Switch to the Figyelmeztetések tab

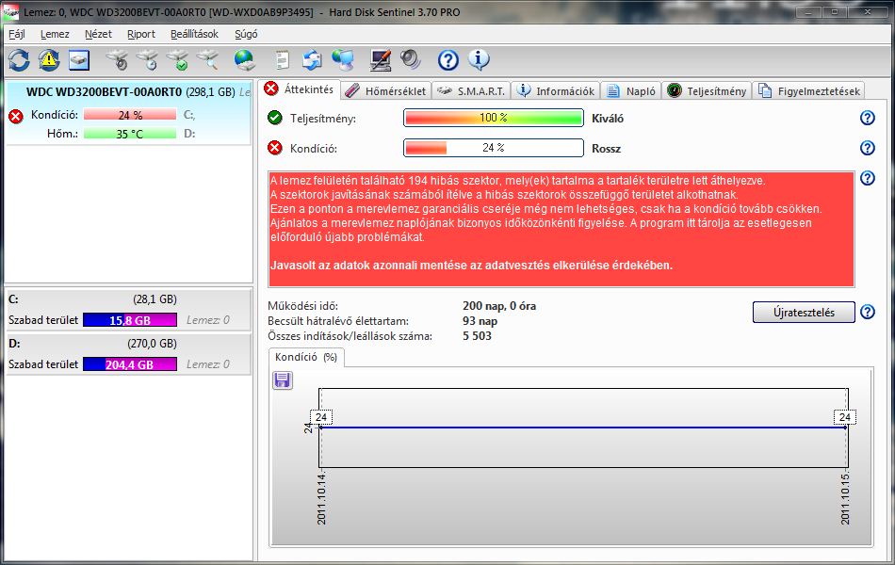809,91
